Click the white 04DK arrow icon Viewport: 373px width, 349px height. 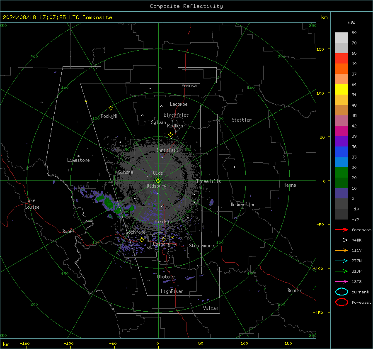342,240
